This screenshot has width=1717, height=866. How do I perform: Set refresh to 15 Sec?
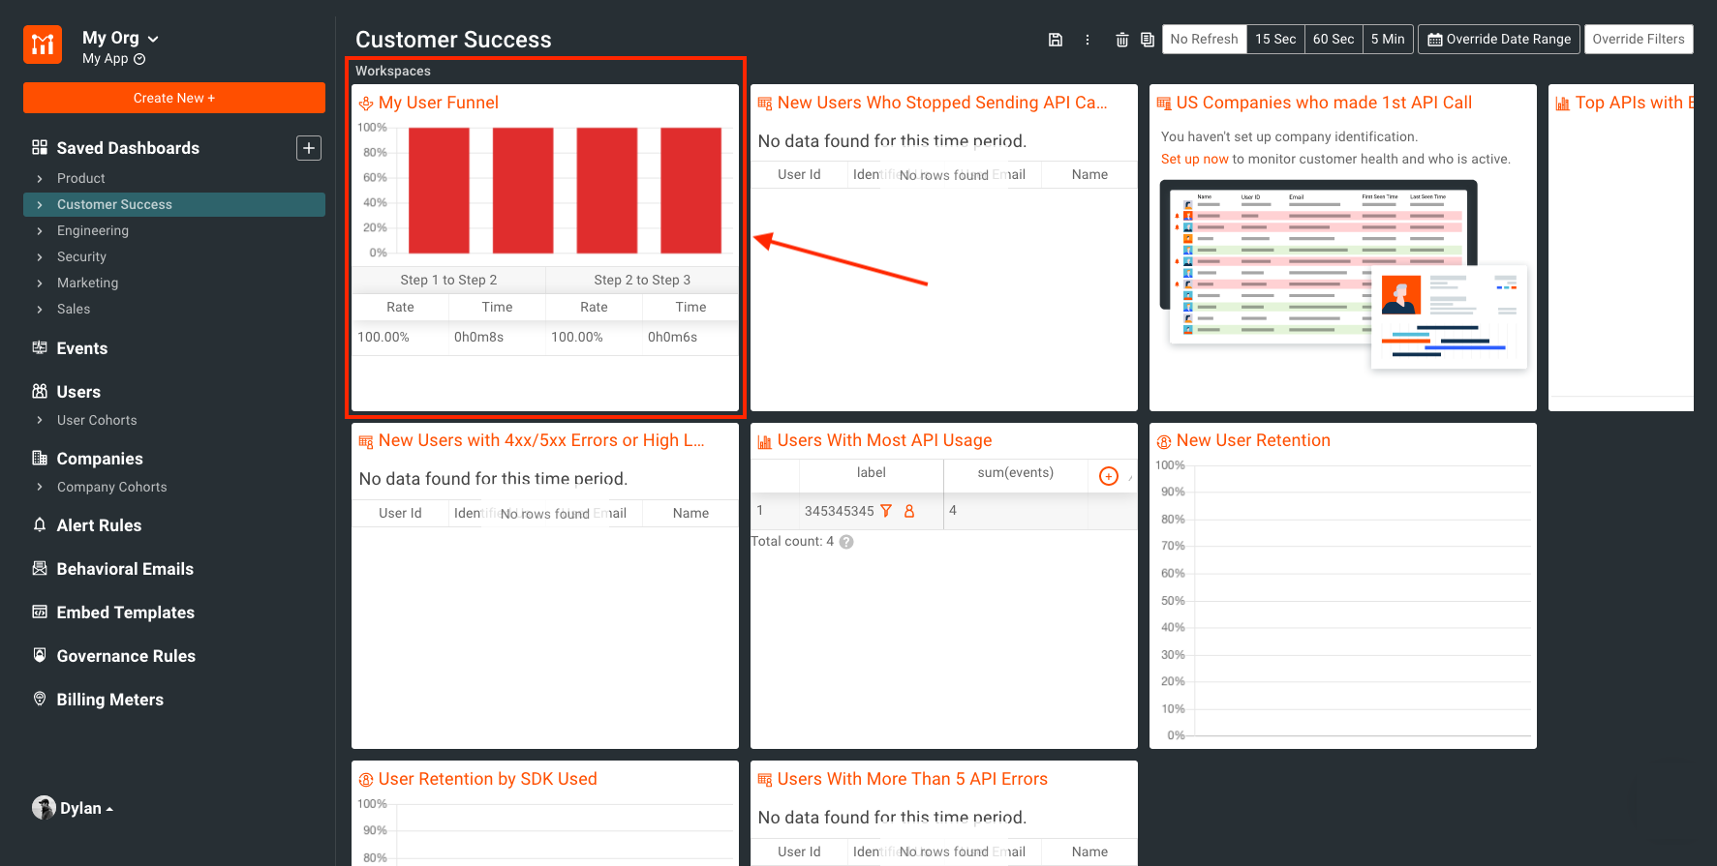click(x=1275, y=39)
